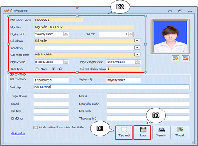Click the Số CMTND number field
The height and width of the screenshot is (146, 198).
tap(51, 80)
